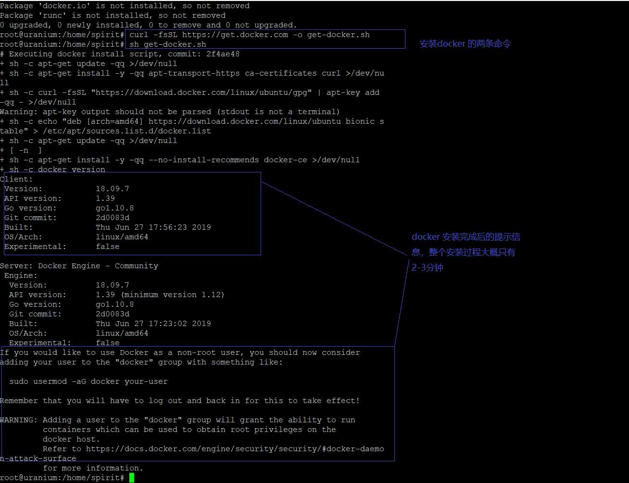Screen dimensions: 629x483
Task: Click the green cursor block at the final prompt
Action: point(132,478)
